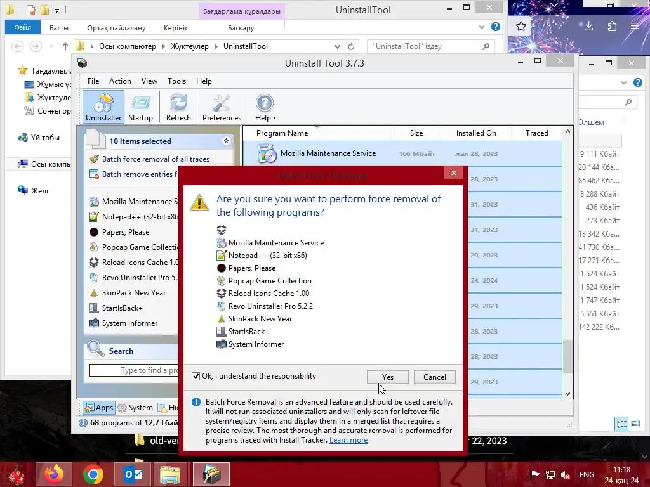This screenshot has height=487, width=650.
Task: Expand the Explorer address bar dropdown
Action: (337, 46)
